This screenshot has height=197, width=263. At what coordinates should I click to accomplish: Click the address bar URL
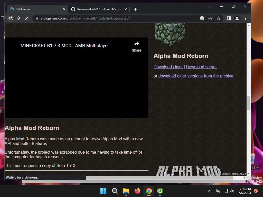(85, 18)
